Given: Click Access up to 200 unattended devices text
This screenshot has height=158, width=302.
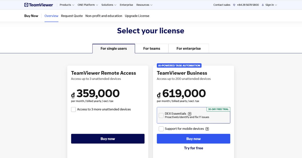Looking at the screenshot, I should [x=184, y=79].
